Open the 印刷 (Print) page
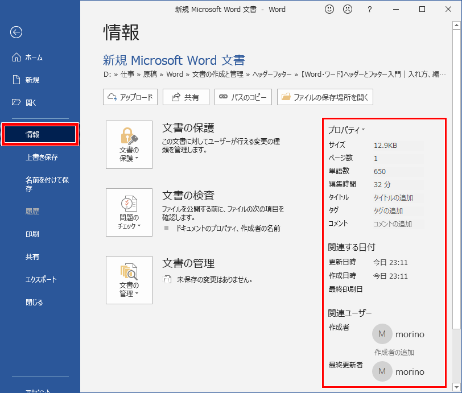Image resolution: width=462 pixels, height=393 pixels. [32, 234]
